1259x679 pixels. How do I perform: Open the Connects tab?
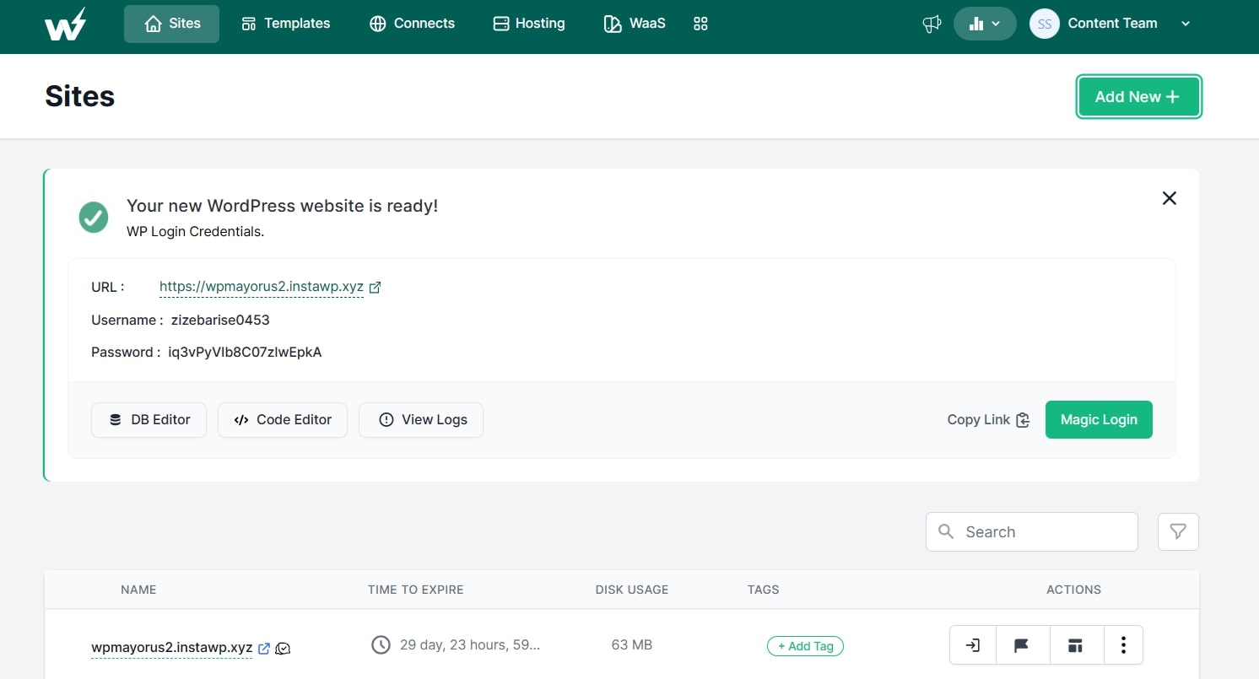[412, 24]
